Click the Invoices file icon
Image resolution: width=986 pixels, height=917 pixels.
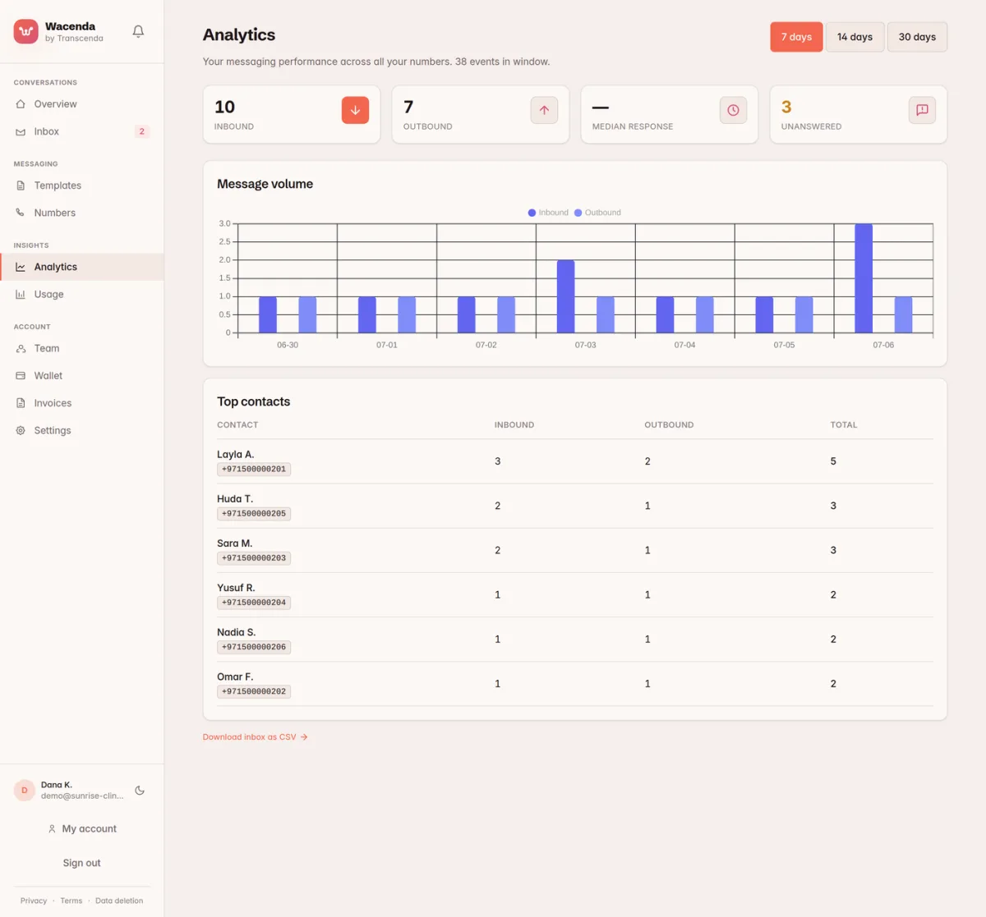pyautogui.click(x=21, y=403)
